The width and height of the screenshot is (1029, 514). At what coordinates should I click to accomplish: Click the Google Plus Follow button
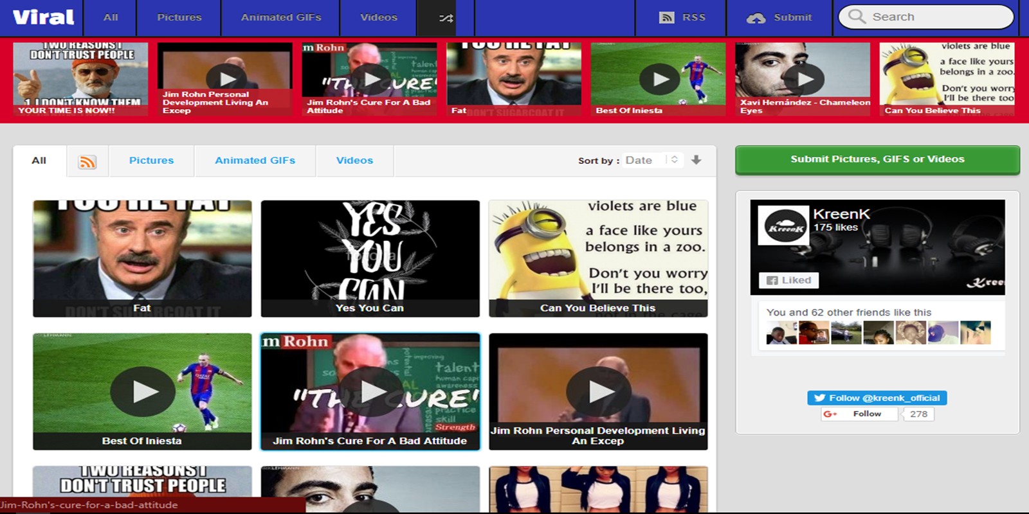(859, 414)
